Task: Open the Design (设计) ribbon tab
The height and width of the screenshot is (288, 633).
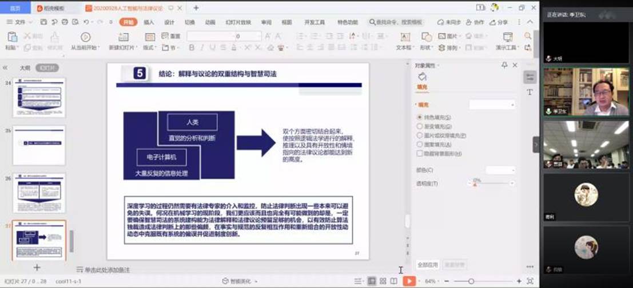Action: point(169,22)
